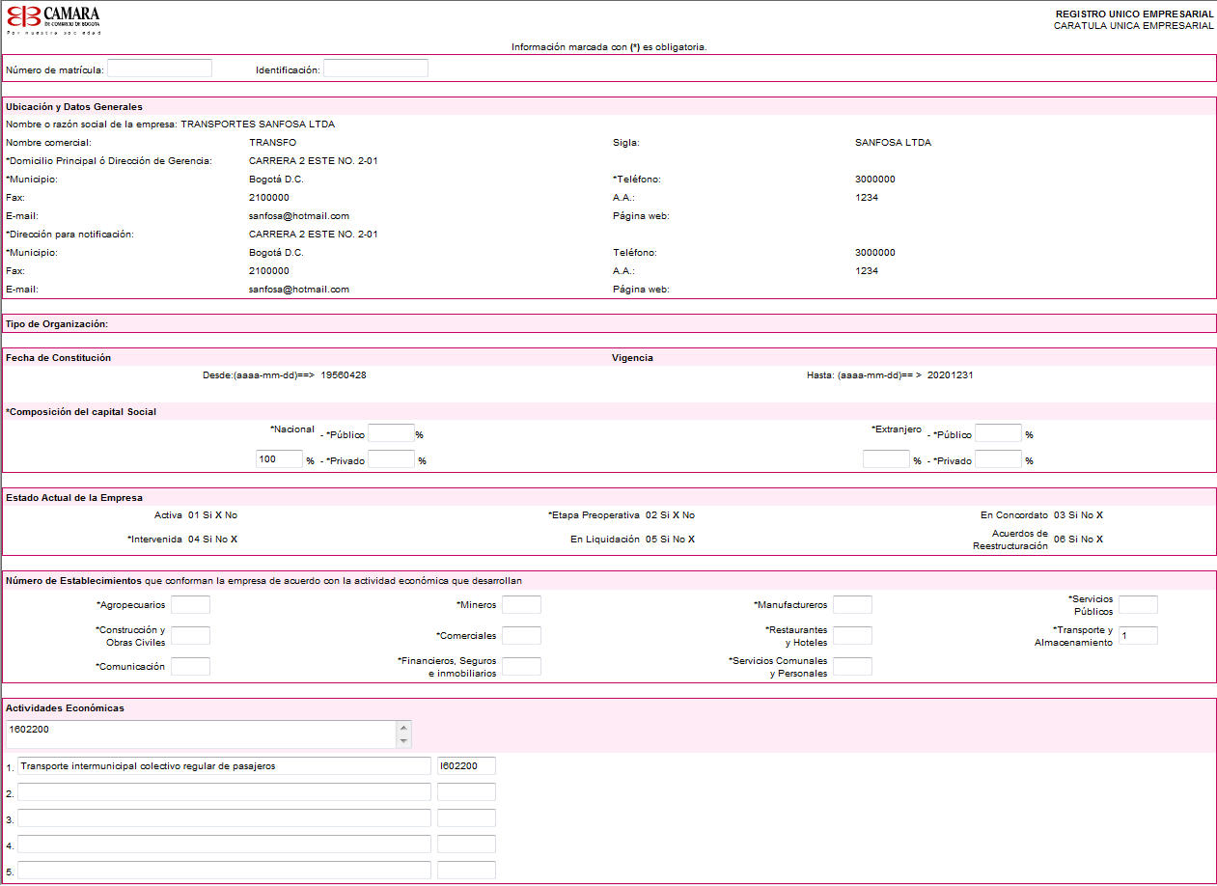Focus the Identificación input field

point(375,69)
